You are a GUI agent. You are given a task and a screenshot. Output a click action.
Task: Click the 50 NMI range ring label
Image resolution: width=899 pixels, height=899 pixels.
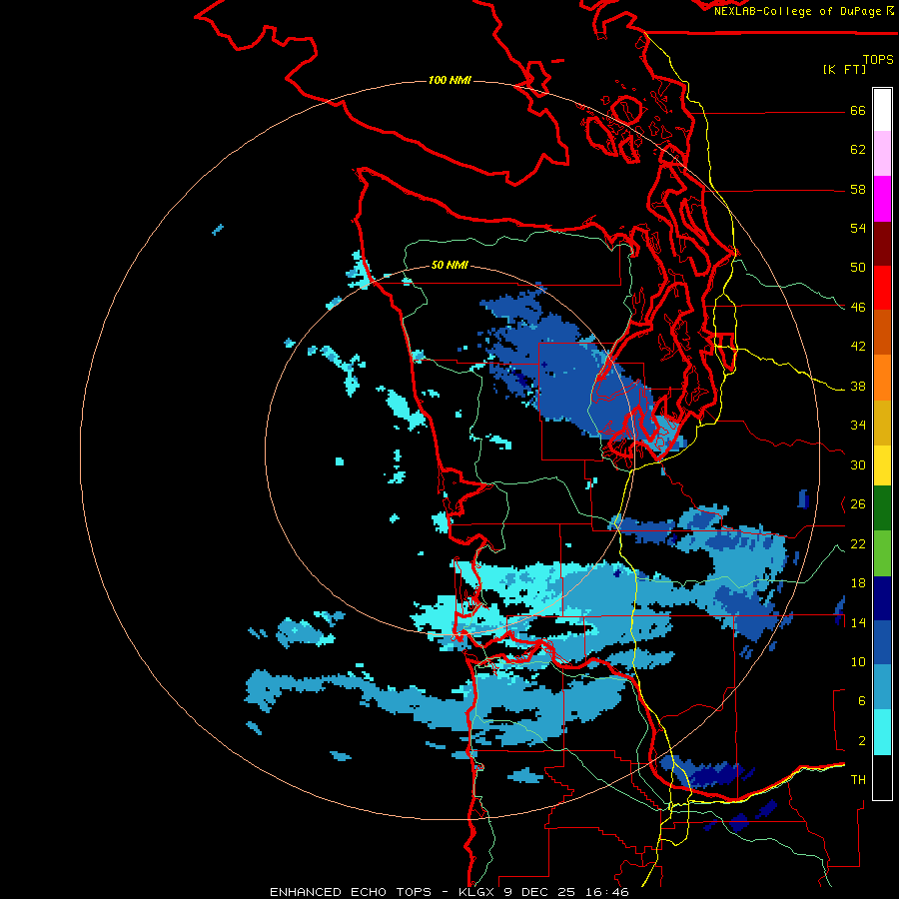(449, 265)
